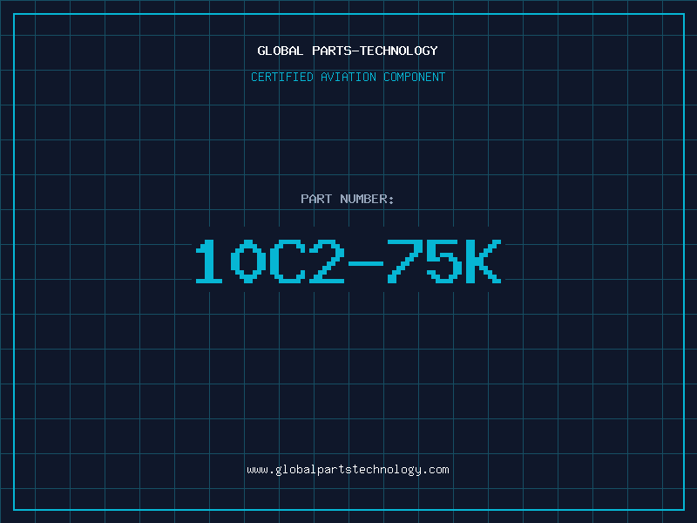The width and height of the screenshot is (697, 523).
Task: Click the PART NUMBER: label
Action: coord(347,199)
